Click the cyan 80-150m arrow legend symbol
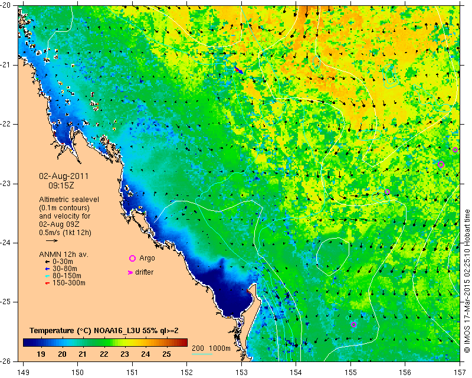The image size is (472, 378). pos(47,276)
